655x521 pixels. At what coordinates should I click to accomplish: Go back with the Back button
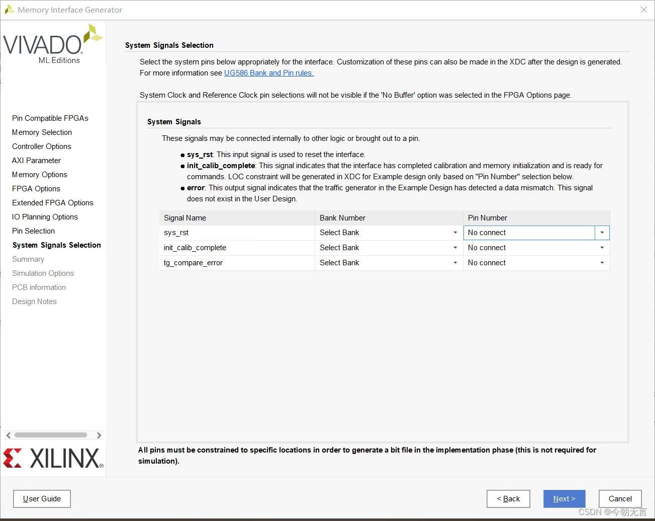pos(508,499)
